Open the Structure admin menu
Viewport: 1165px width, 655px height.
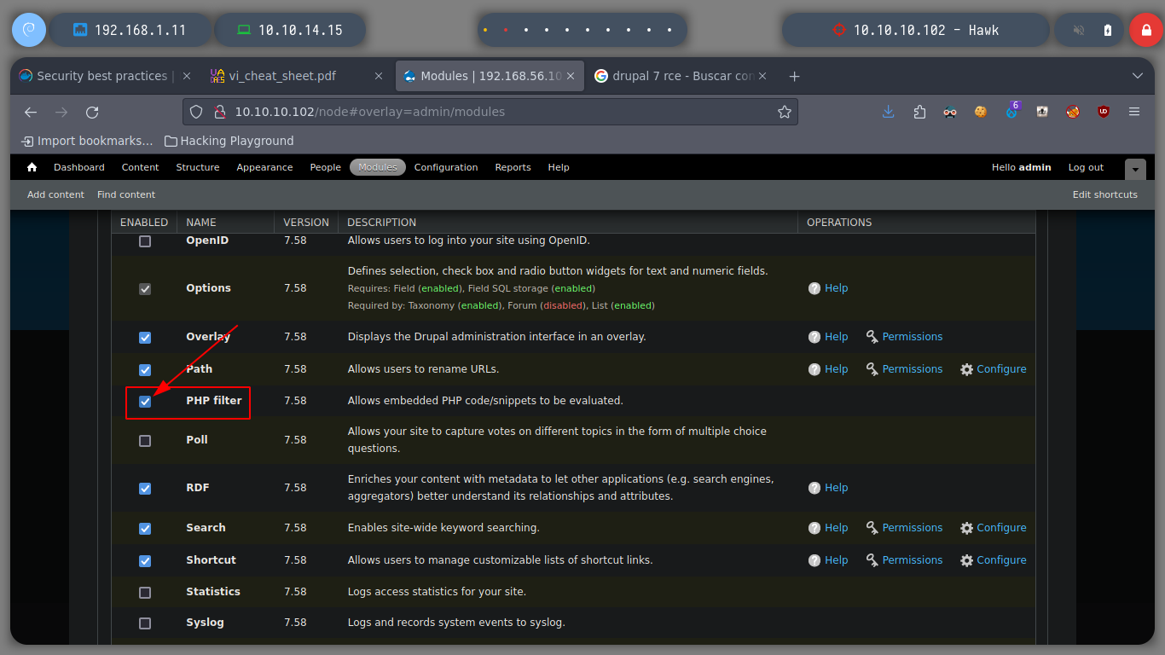coord(198,167)
